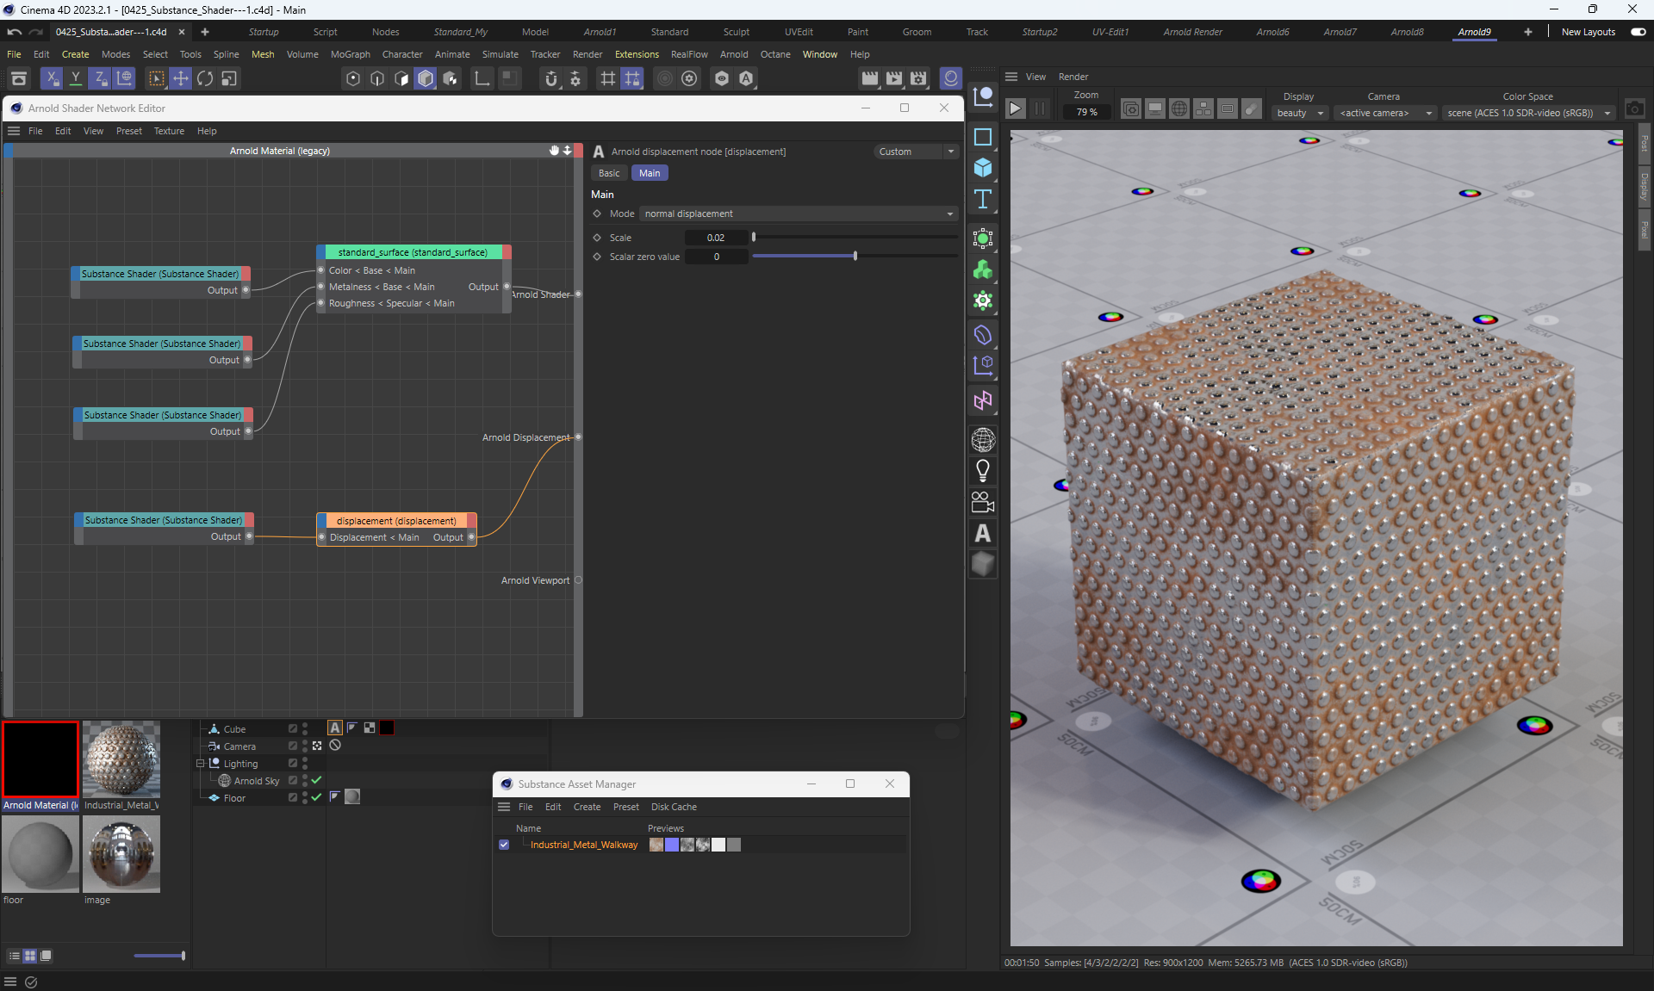Click the Light object icon
This screenshot has height=991, width=1654.
pos(982,470)
